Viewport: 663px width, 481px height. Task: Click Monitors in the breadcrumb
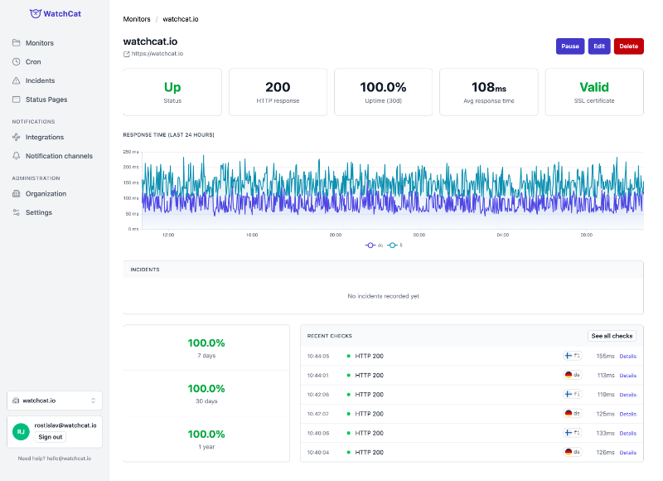[137, 19]
